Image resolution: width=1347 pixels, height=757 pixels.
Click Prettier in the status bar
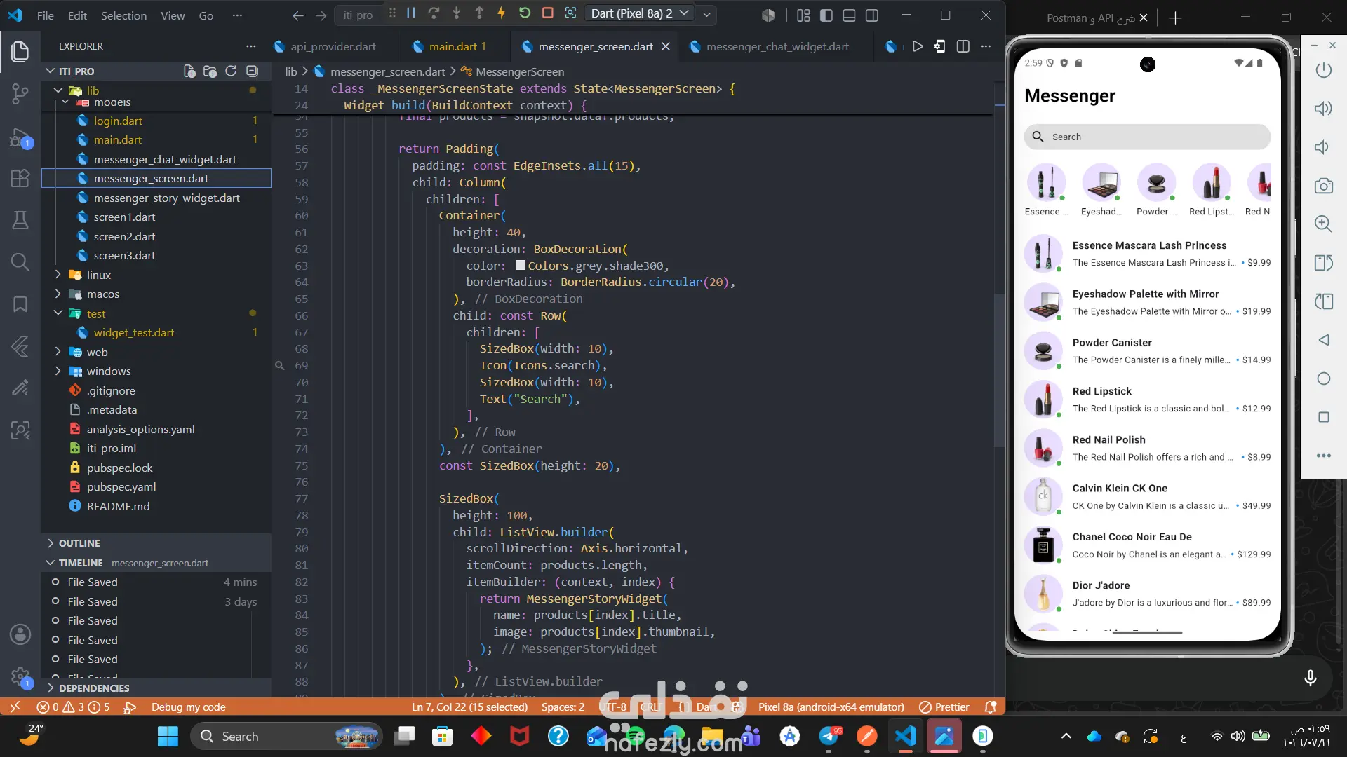[944, 707]
